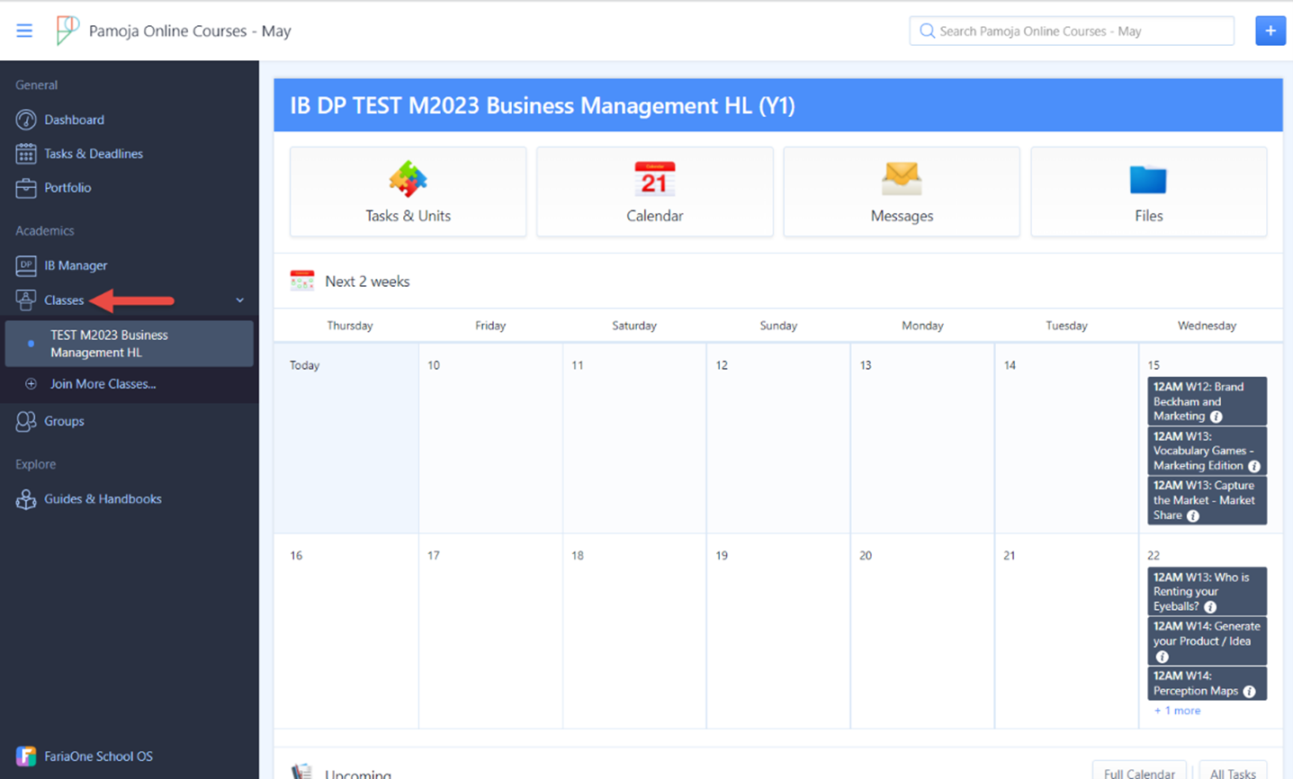Select calendar day 19

pos(778,631)
